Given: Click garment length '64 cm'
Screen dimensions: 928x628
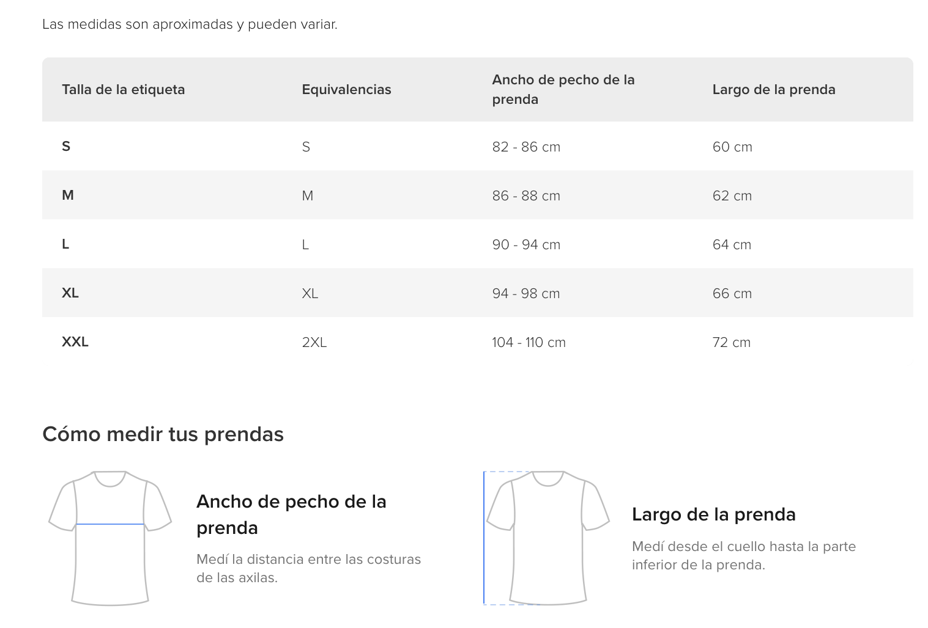Looking at the screenshot, I should (732, 245).
